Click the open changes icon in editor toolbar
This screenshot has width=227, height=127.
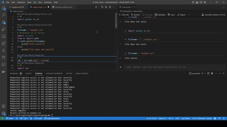coord(106,7)
